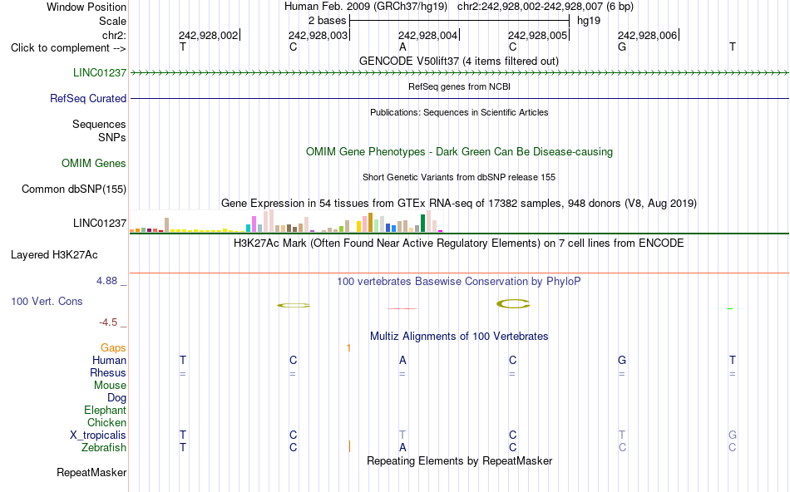Click the orange gap marker '1'
790x492 pixels.
pyautogui.click(x=348, y=348)
